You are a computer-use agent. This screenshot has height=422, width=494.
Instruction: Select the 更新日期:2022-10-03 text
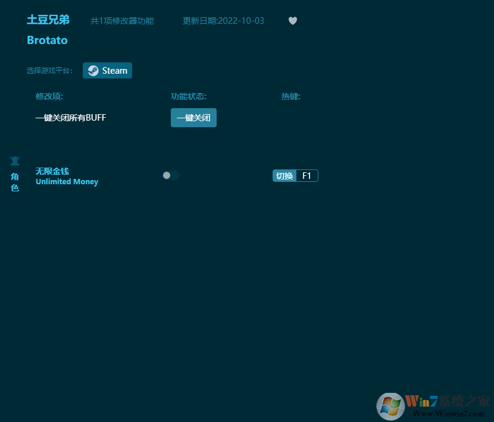tap(223, 20)
